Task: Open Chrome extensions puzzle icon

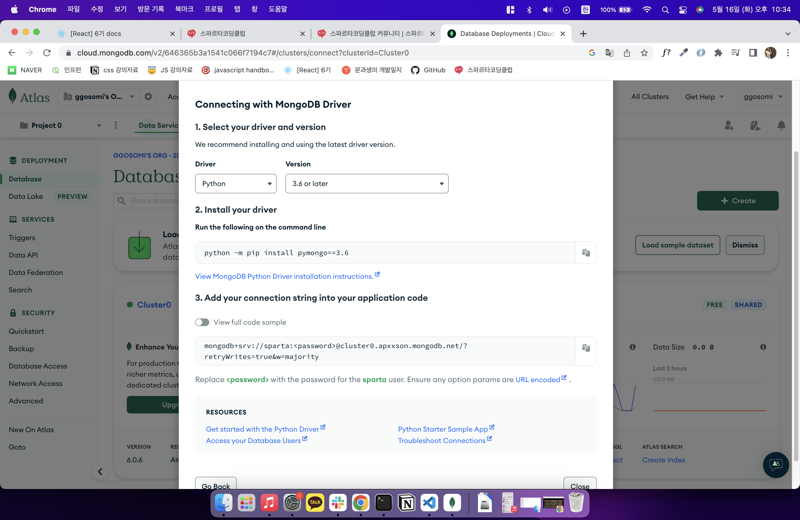Action: click(718, 53)
